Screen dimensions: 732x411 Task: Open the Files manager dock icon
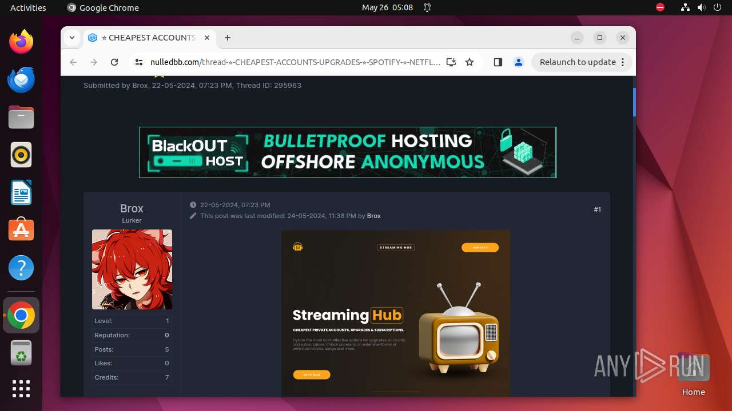coord(21,117)
